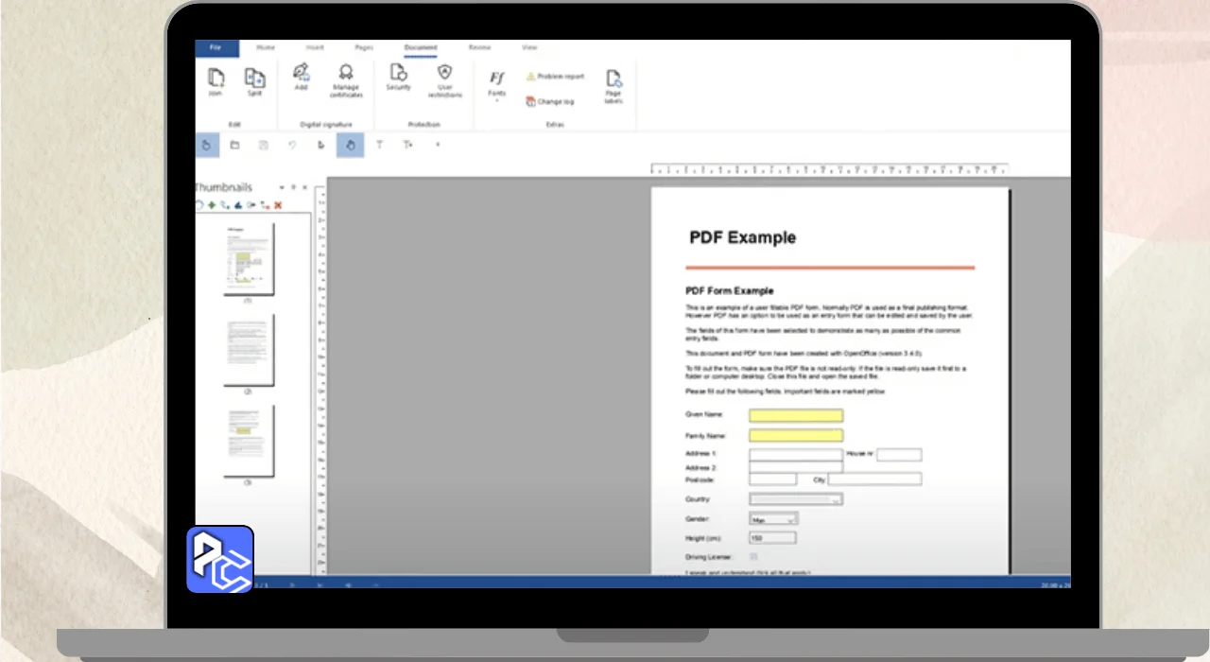The image size is (1210, 662).
Task: Open the Thumbnails panel options dropdown arrow
Action: click(281, 187)
